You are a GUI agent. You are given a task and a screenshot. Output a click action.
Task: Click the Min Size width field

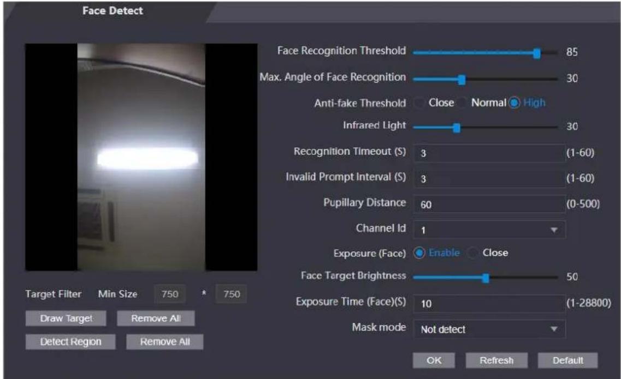[169, 294]
